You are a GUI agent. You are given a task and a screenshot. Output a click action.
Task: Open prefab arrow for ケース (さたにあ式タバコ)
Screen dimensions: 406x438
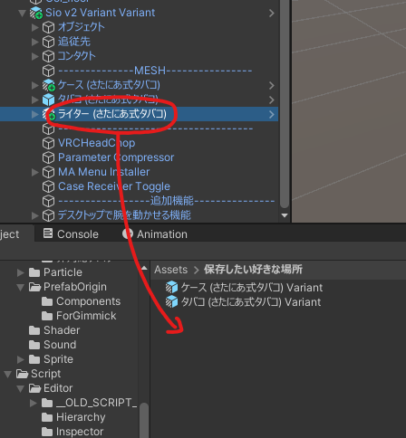point(271,86)
